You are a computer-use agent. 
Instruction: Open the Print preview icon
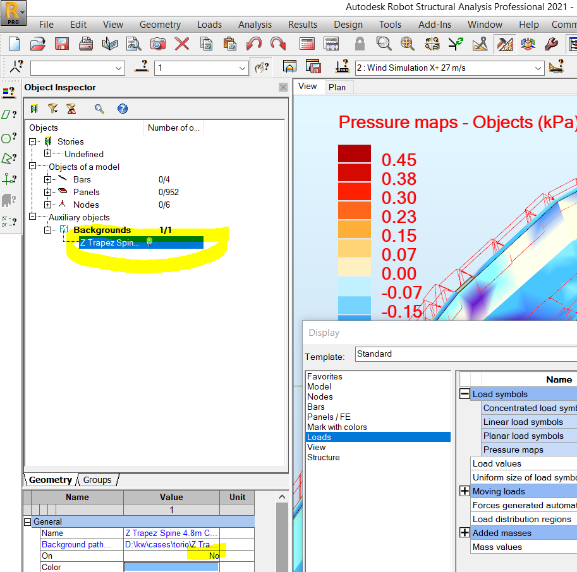coord(132,44)
